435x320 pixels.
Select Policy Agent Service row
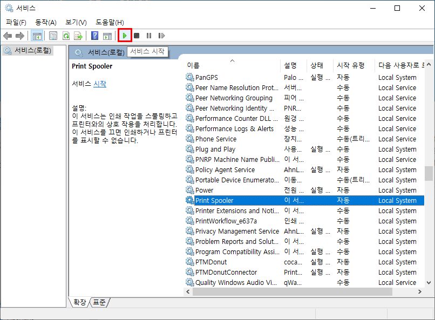coord(304,169)
